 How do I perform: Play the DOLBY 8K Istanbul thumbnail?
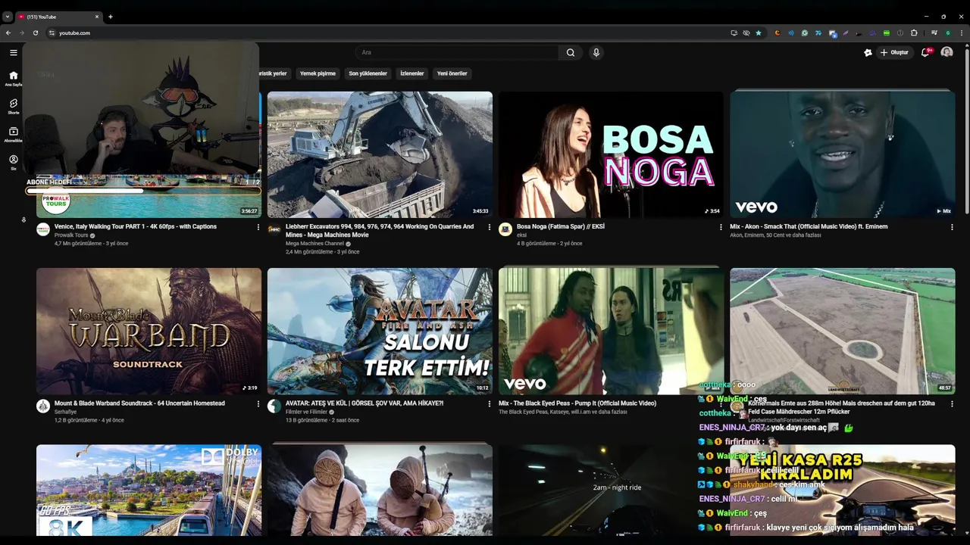point(149,490)
